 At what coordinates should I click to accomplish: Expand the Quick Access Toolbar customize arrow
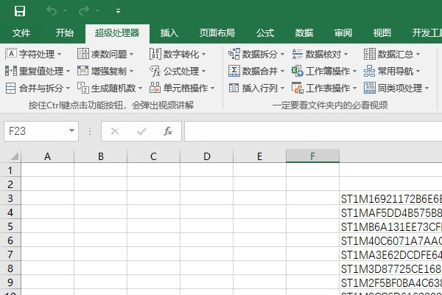[x=119, y=11]
